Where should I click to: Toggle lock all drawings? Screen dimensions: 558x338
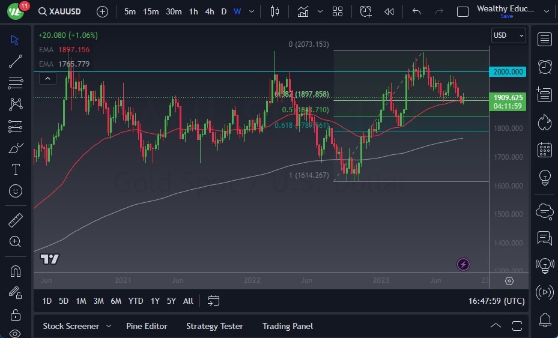[15, 315]
